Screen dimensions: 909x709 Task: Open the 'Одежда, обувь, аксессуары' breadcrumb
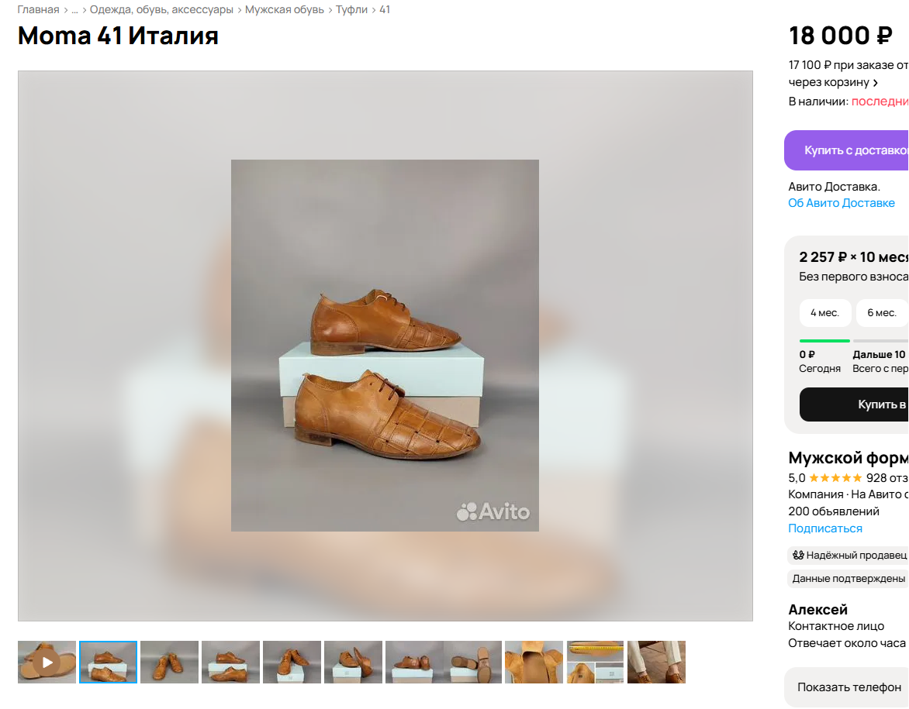161,10
